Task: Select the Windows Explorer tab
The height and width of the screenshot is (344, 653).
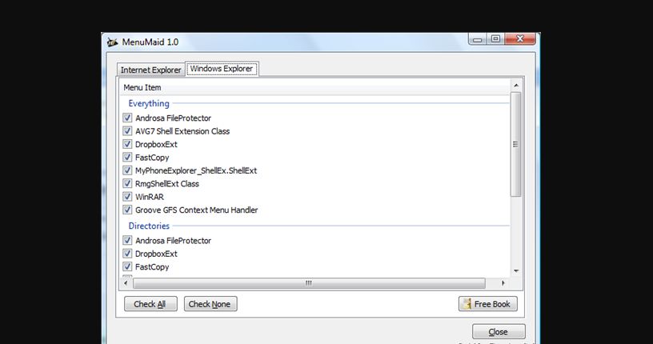Action: click(x=222, y=69)
